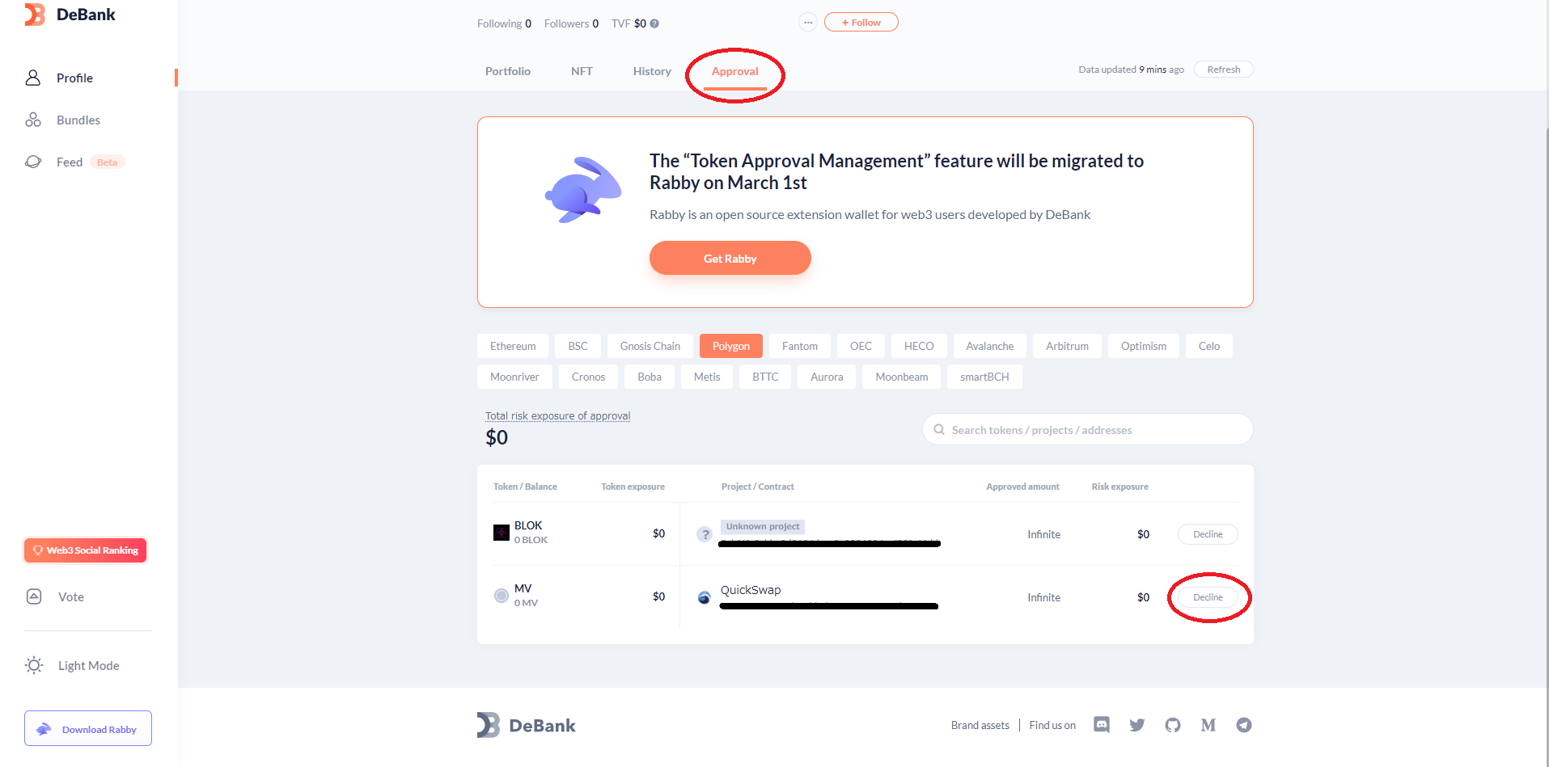Screen dimensions: 1549x767
Task: Click the Refresh data button
Action: coord(1224,70)
